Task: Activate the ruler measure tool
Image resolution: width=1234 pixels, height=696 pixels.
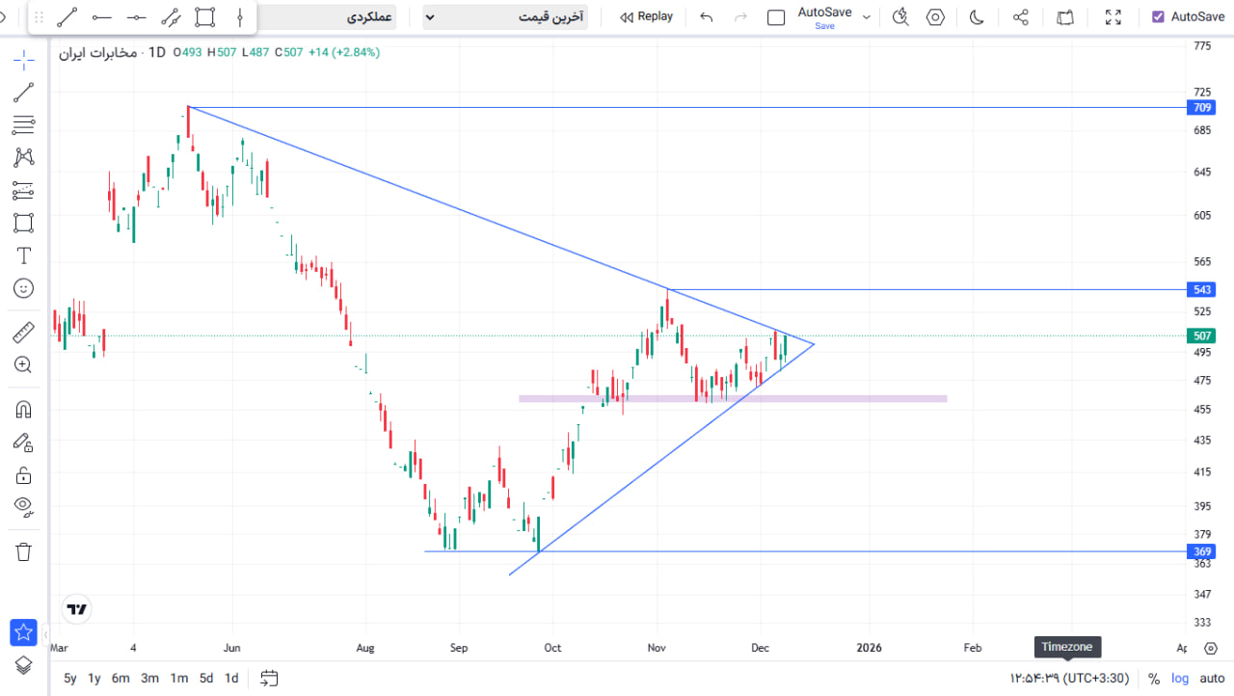Action: (x=24, y=333)
